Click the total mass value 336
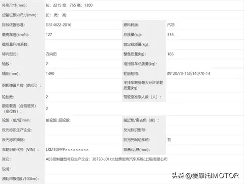Image resolution: width=244 pixels, height=184 pixels. click(170, 35)
